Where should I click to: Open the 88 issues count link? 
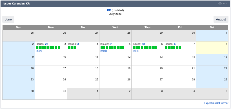tap(143, 44)
